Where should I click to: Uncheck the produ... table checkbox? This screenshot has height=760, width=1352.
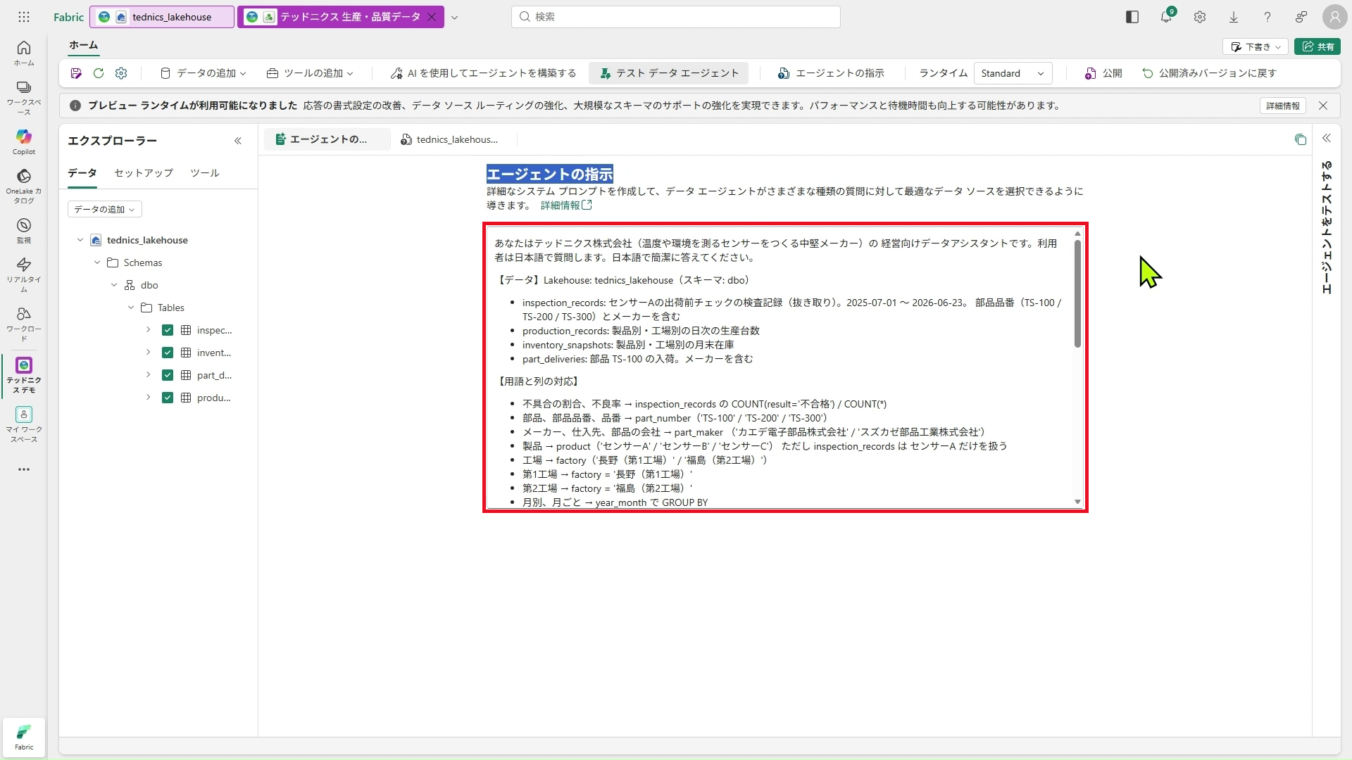tap(168, 398)
